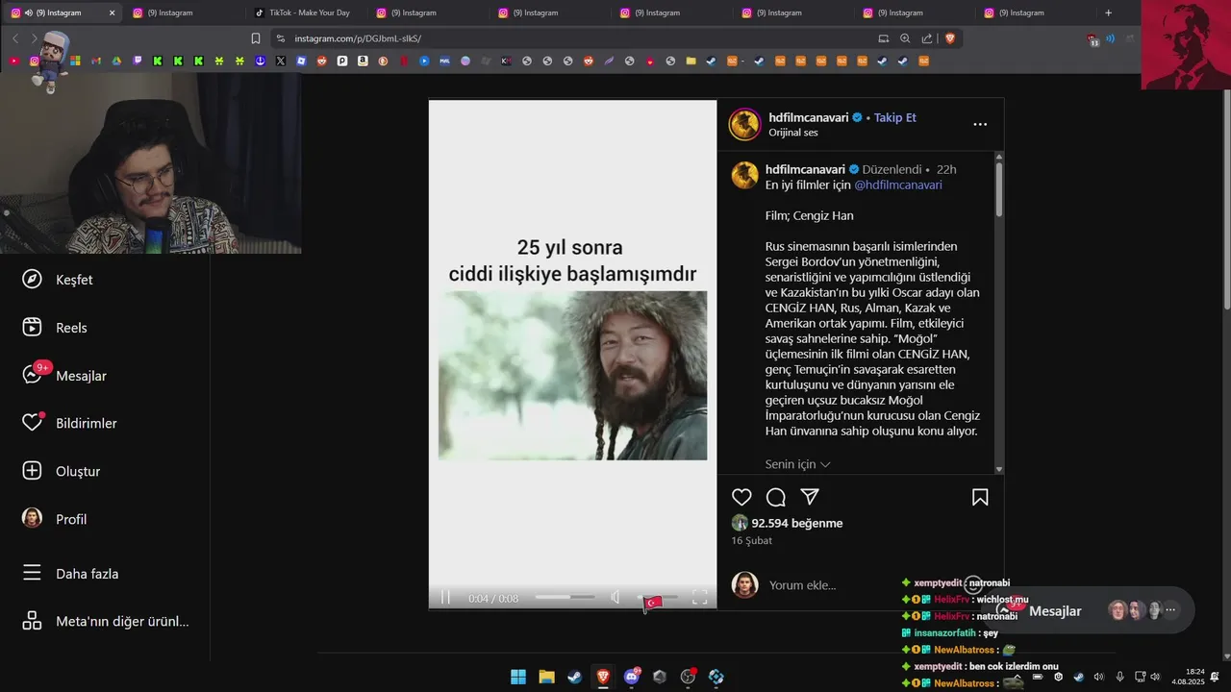
Task: Open File Explorer from the taskbar
Action: pyautogui.click(x=546, y=677)
